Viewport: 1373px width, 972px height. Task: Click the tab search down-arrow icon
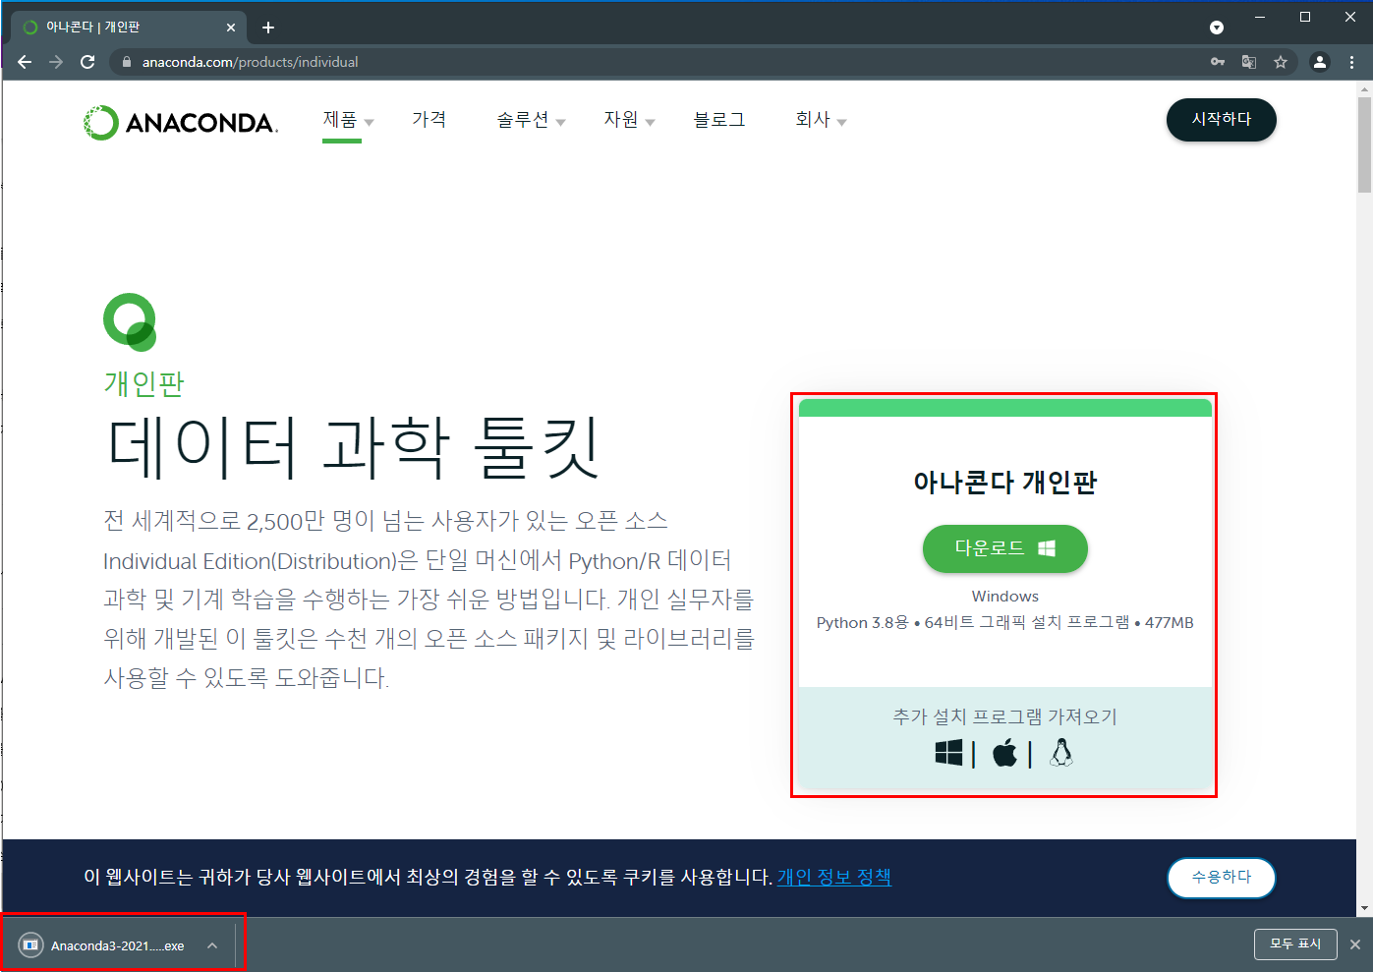pyautogui.click(x=1217, y=28)
